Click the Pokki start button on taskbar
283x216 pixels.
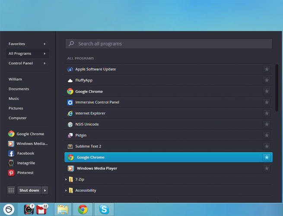tap(9, 210)
